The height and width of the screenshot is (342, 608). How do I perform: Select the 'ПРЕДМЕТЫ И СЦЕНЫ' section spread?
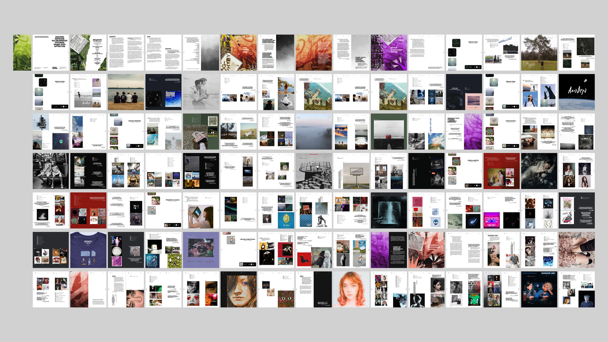[x=163, y=210]
